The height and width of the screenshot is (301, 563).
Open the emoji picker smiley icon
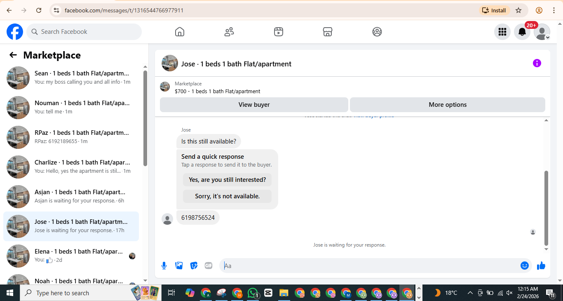tap(525, 266)
